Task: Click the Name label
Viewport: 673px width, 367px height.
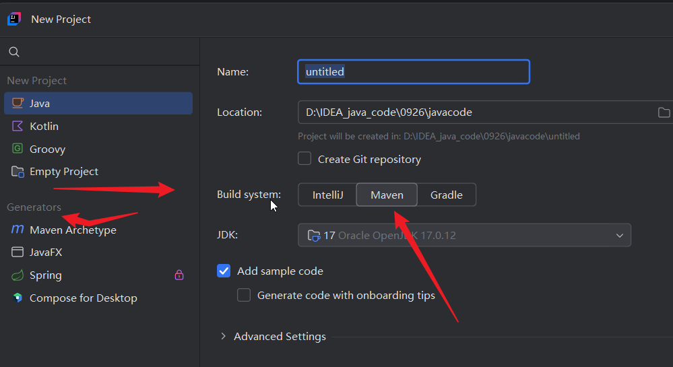Action: click(x=232, y=71)
